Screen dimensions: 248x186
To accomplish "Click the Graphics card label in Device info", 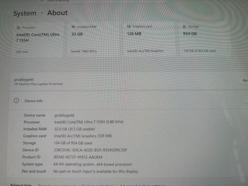I will click(34, 136).
